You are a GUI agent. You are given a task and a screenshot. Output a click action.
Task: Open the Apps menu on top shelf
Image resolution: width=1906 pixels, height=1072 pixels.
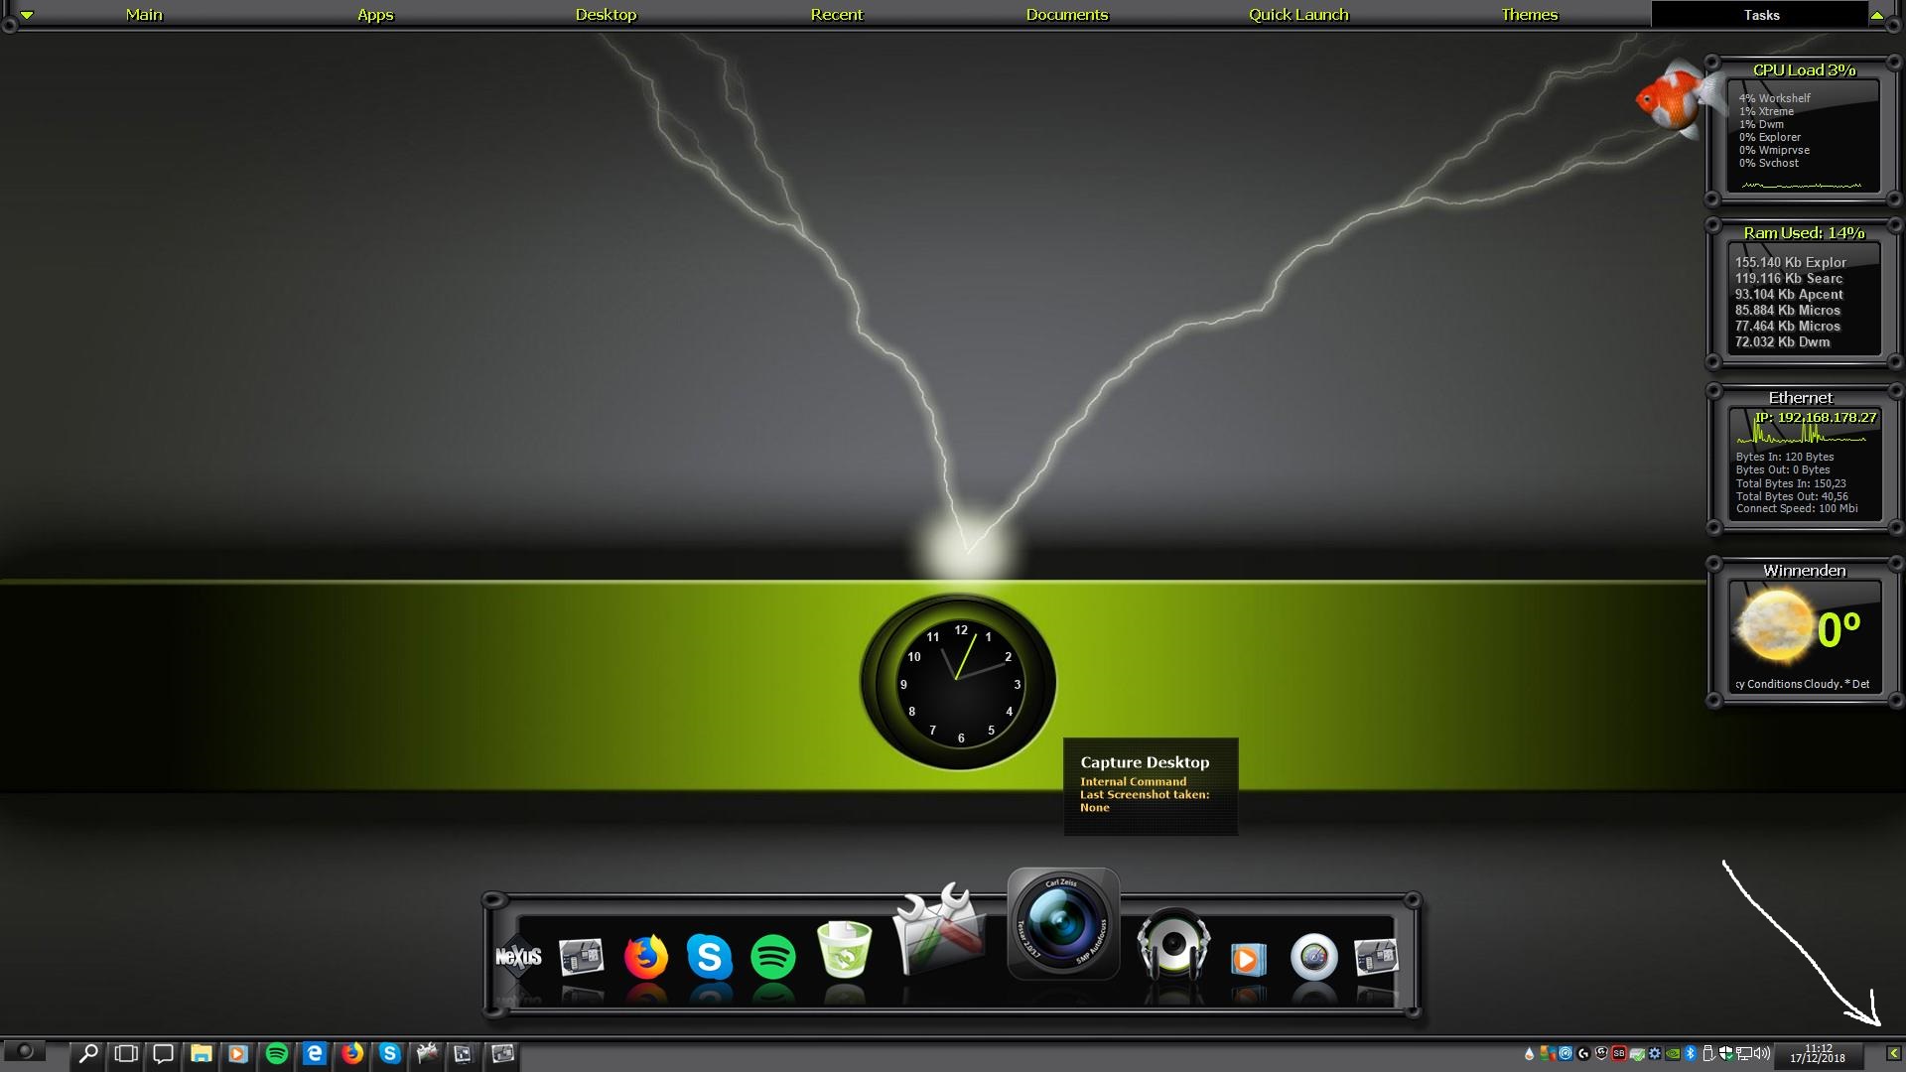(375, 15)
